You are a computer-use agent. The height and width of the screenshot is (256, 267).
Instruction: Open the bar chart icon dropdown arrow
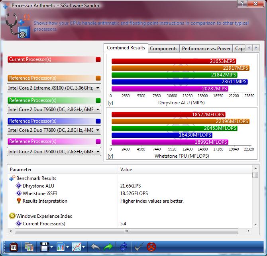coord(67,247)
